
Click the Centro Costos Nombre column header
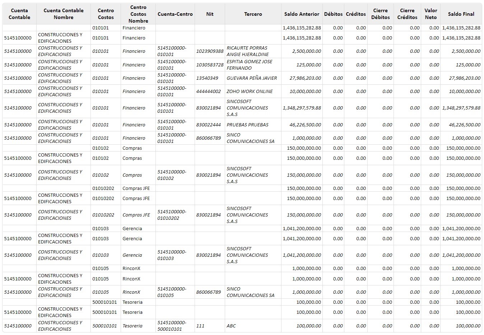[138, 14]
